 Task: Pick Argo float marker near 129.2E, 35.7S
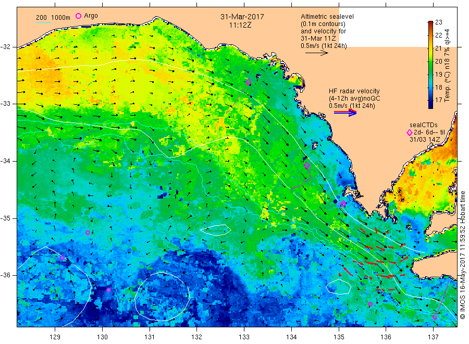62,257
